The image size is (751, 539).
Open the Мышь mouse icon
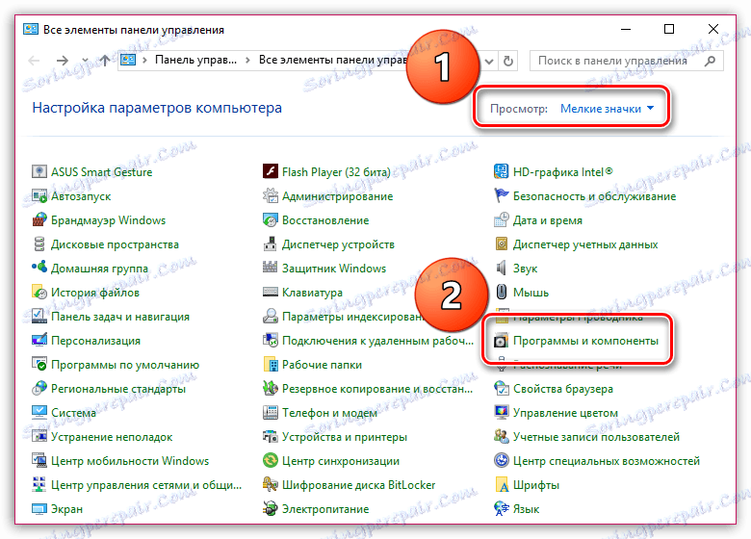(501, 292)
